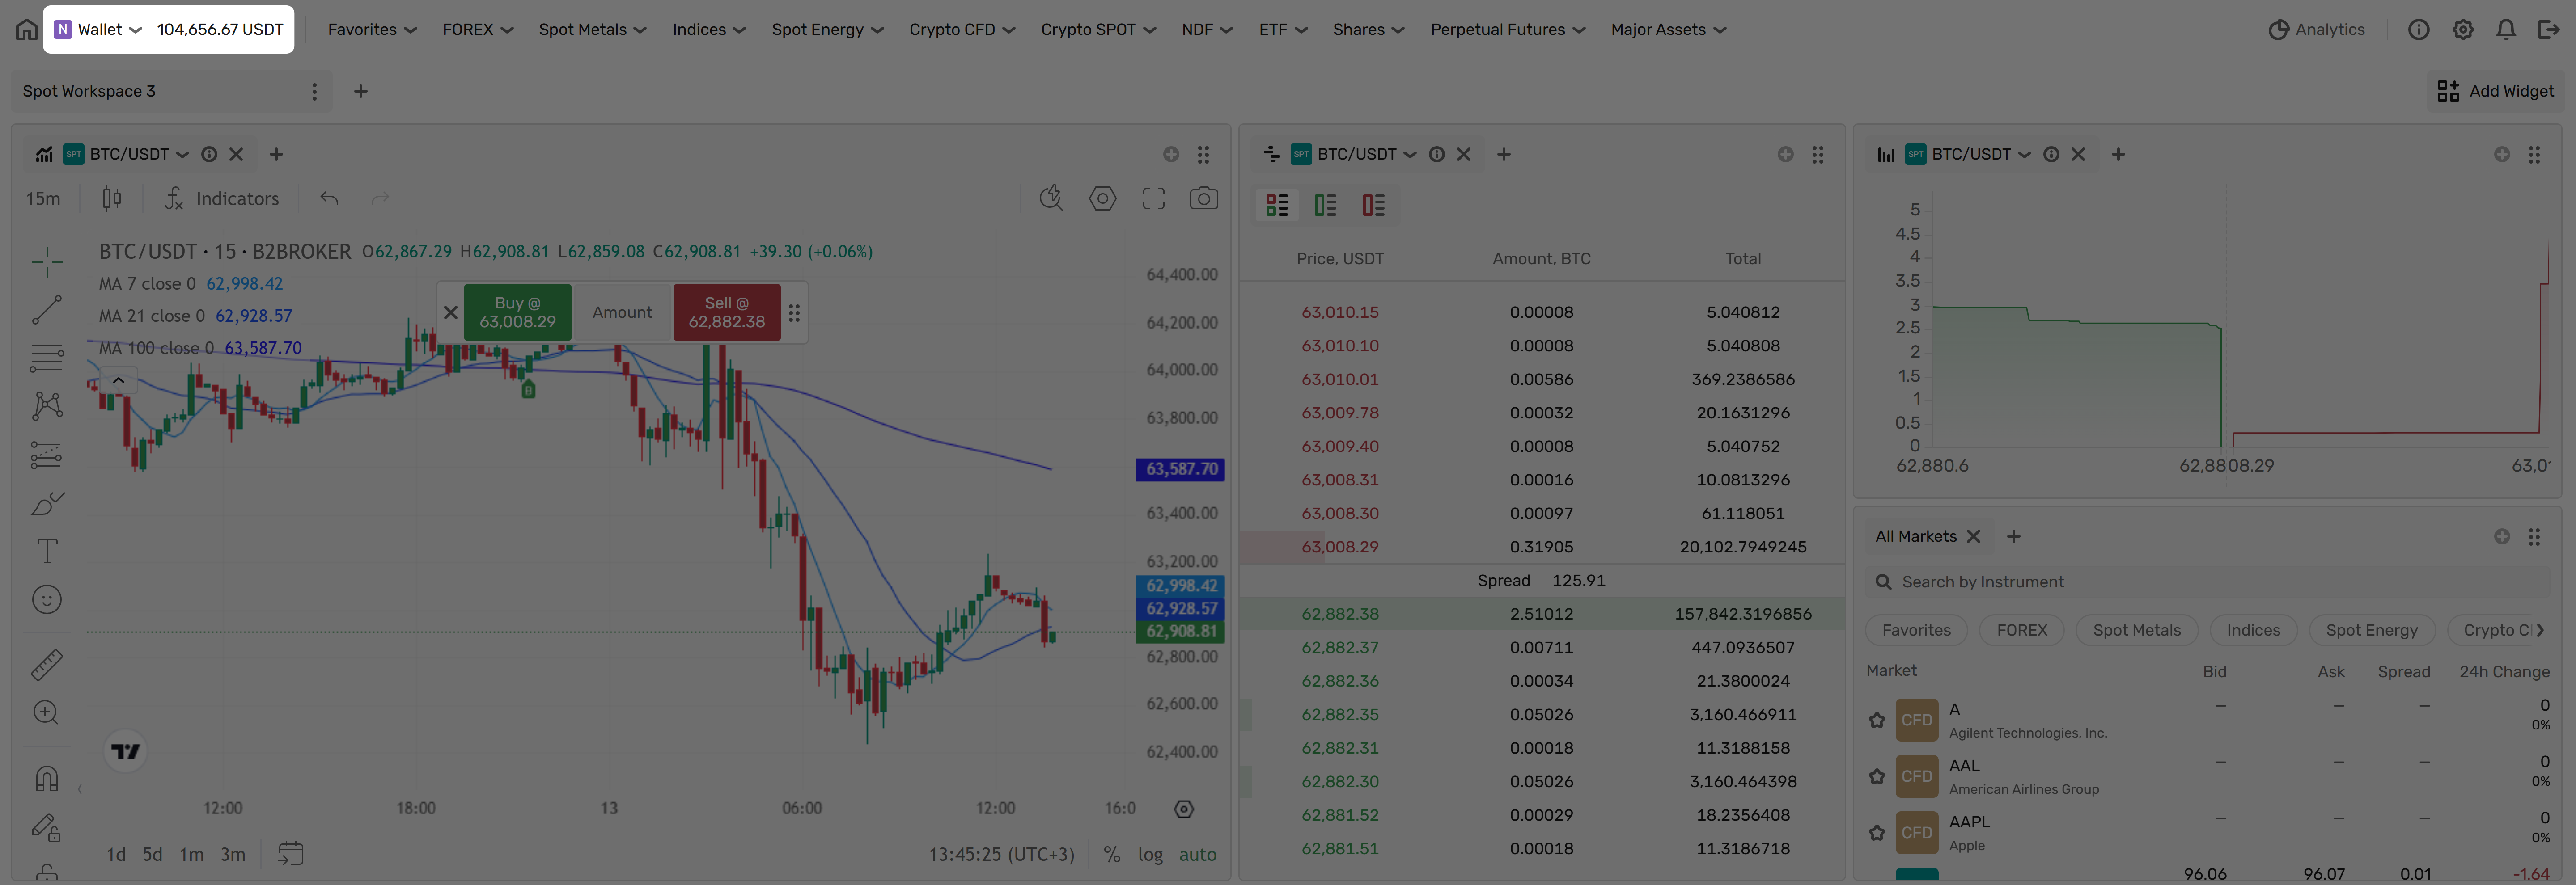This screenshot has width=2576, height=885.
Task: Close the chart widget BTC/USDT tab
Action: tap(236, 154)
